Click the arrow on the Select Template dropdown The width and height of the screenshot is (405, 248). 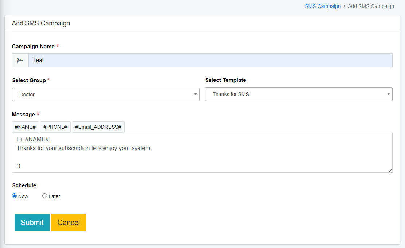pos(389,94)
